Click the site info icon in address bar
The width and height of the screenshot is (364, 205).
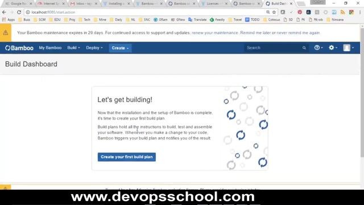[28, 12]
